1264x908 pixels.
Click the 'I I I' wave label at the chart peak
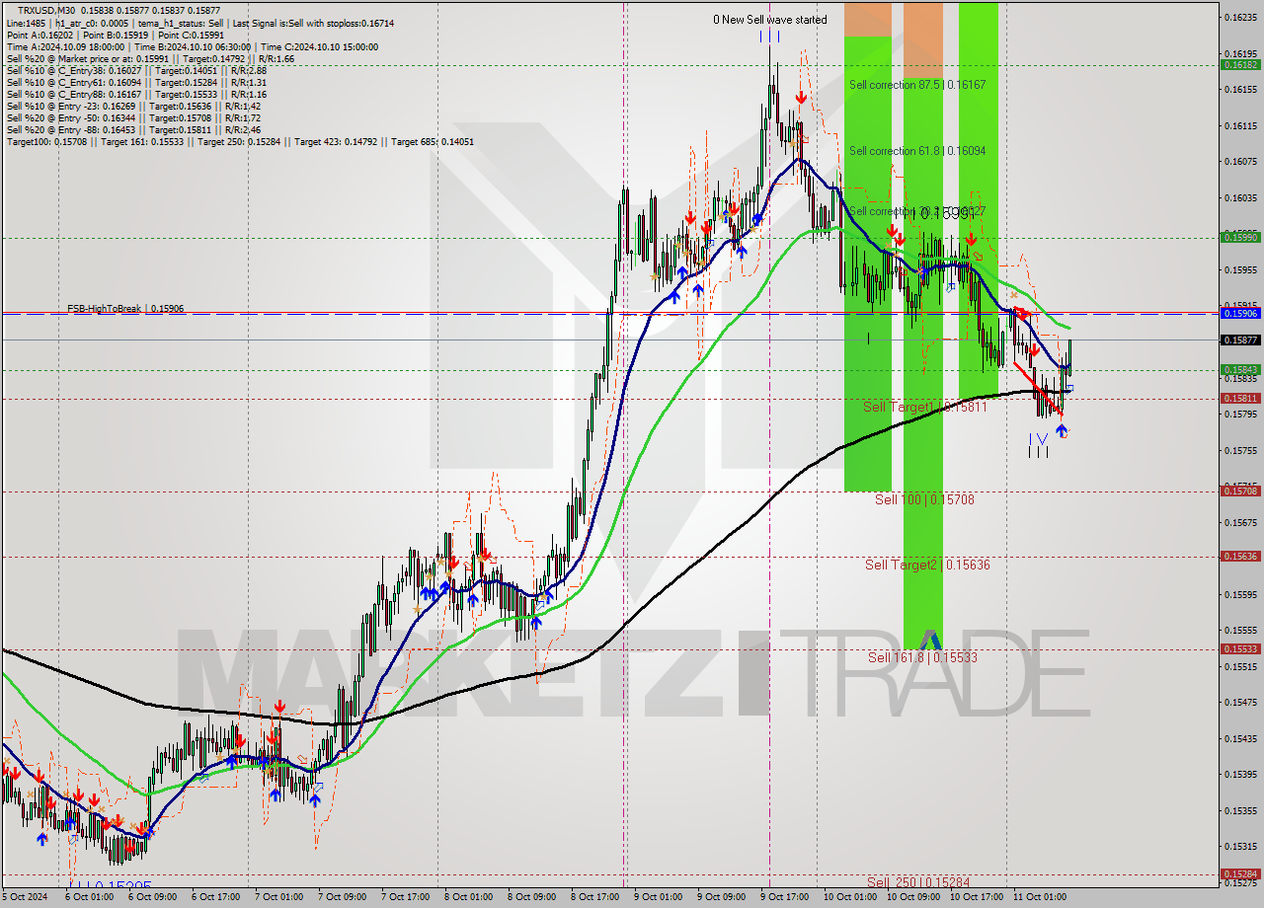[770, 38]
